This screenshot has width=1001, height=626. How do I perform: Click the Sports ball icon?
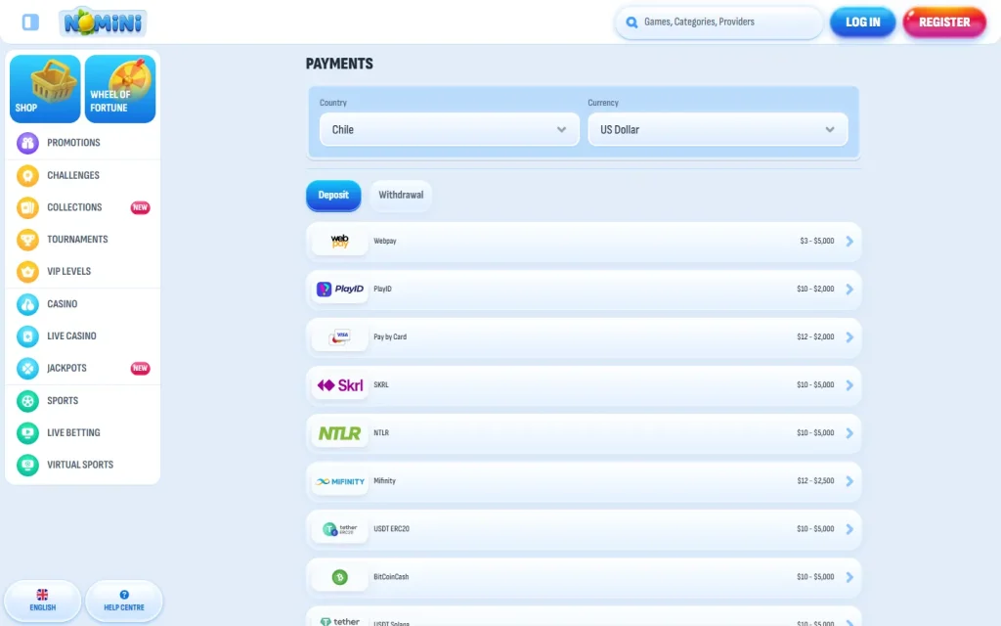tap(27, 400)
